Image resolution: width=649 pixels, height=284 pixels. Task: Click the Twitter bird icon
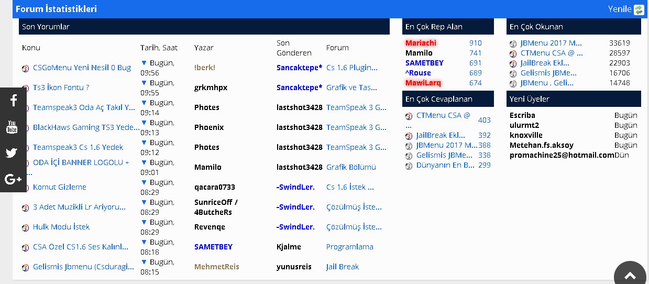click(x=12, y=153)
